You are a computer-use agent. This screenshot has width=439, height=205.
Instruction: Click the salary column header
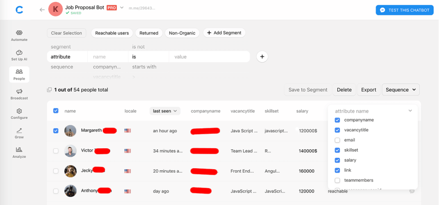tap(302, 111)
